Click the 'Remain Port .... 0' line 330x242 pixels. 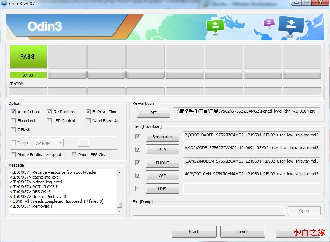[x=38, y=197]
